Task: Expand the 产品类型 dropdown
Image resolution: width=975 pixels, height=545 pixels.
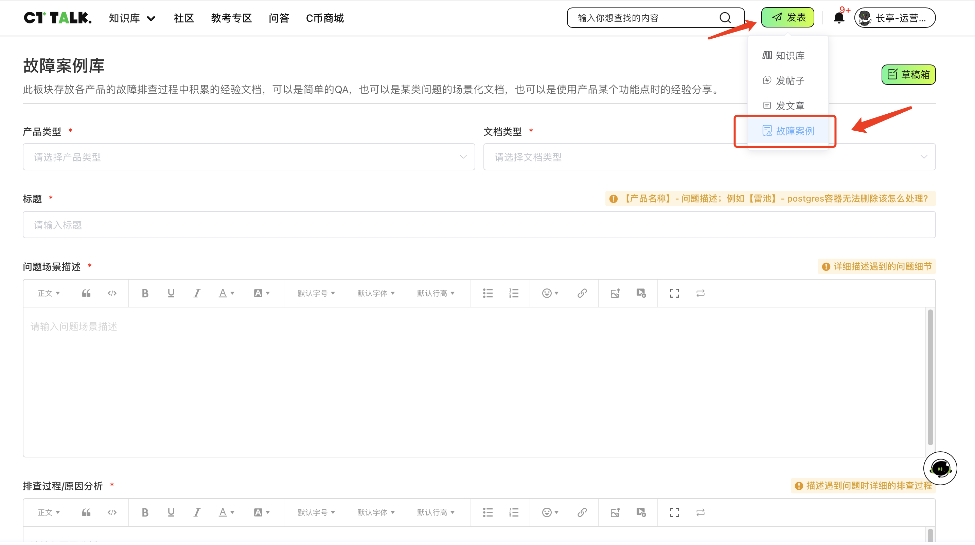Action: (x=249, y=157)
